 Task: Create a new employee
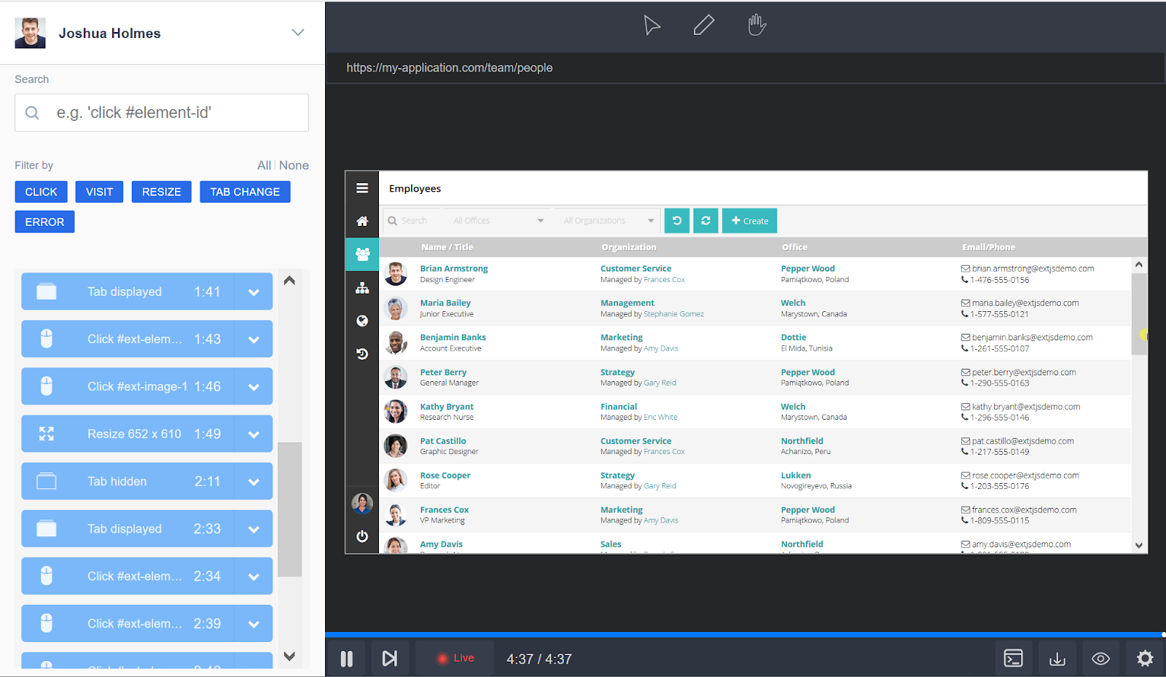749,221
